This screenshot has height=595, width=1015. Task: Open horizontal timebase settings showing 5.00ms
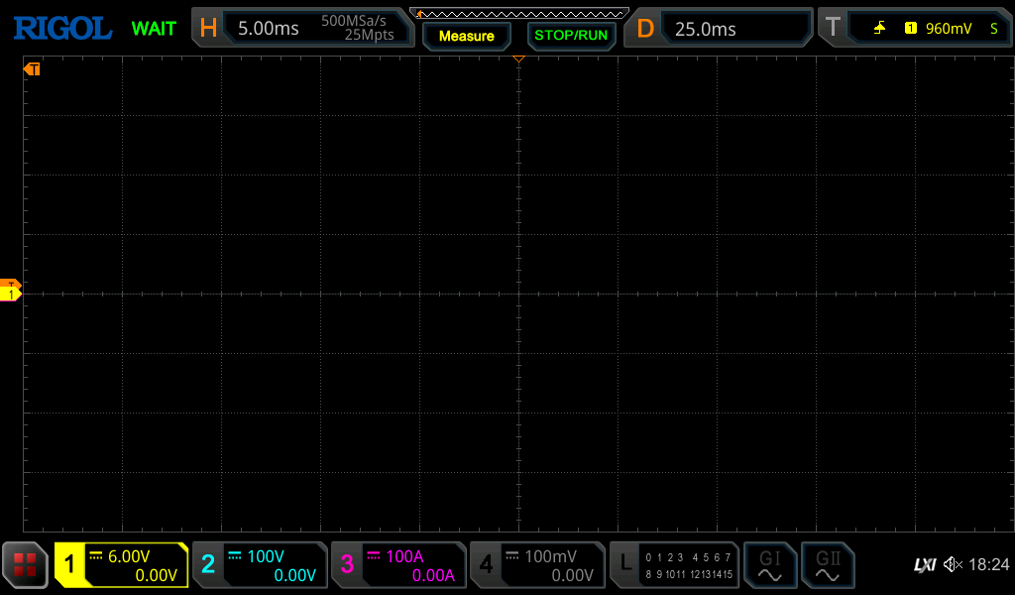(301, 28)
